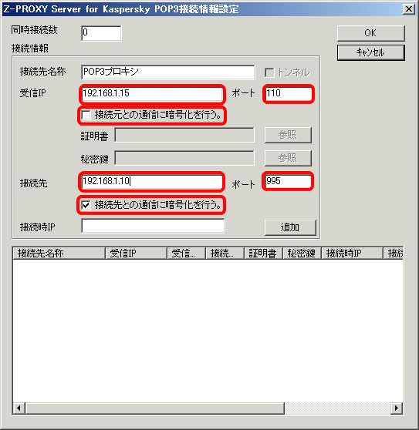Click the empty 接続時IP input field
419x430 pixels.
(x=153, y=226)
